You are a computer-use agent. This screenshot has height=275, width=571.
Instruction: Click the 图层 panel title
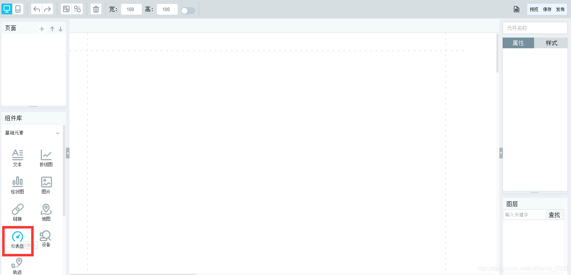point(512,204)
